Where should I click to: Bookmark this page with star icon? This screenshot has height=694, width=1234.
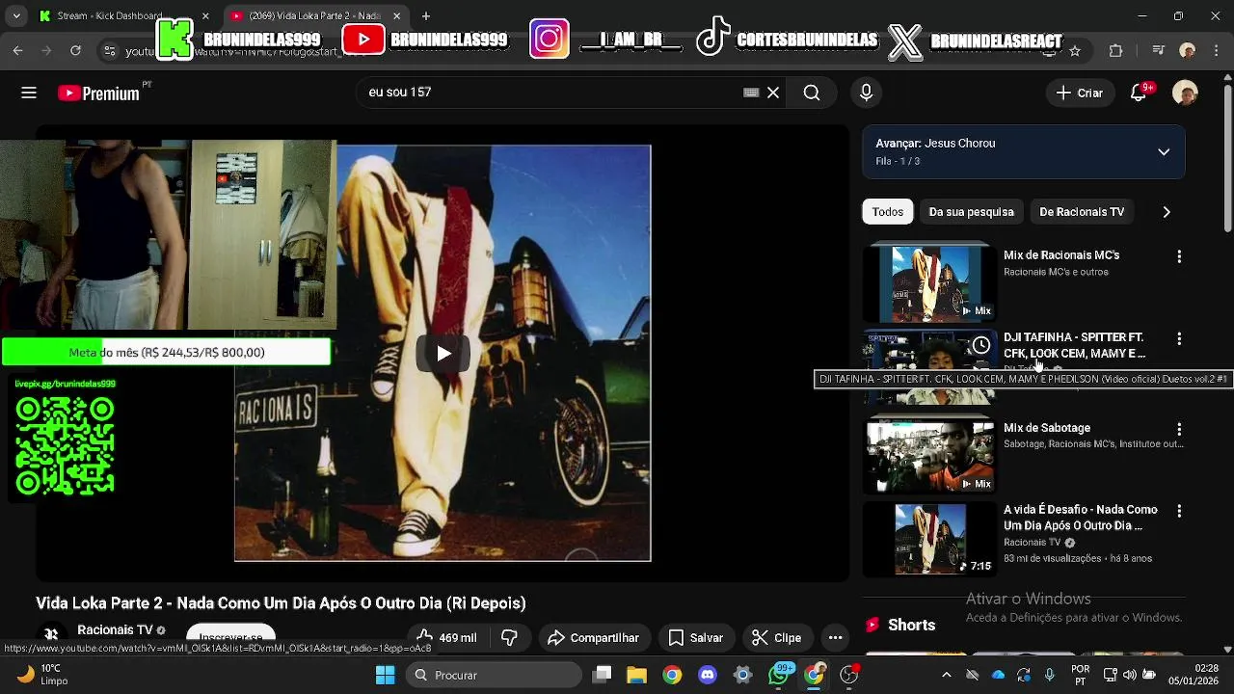(x=1075, y=50)
